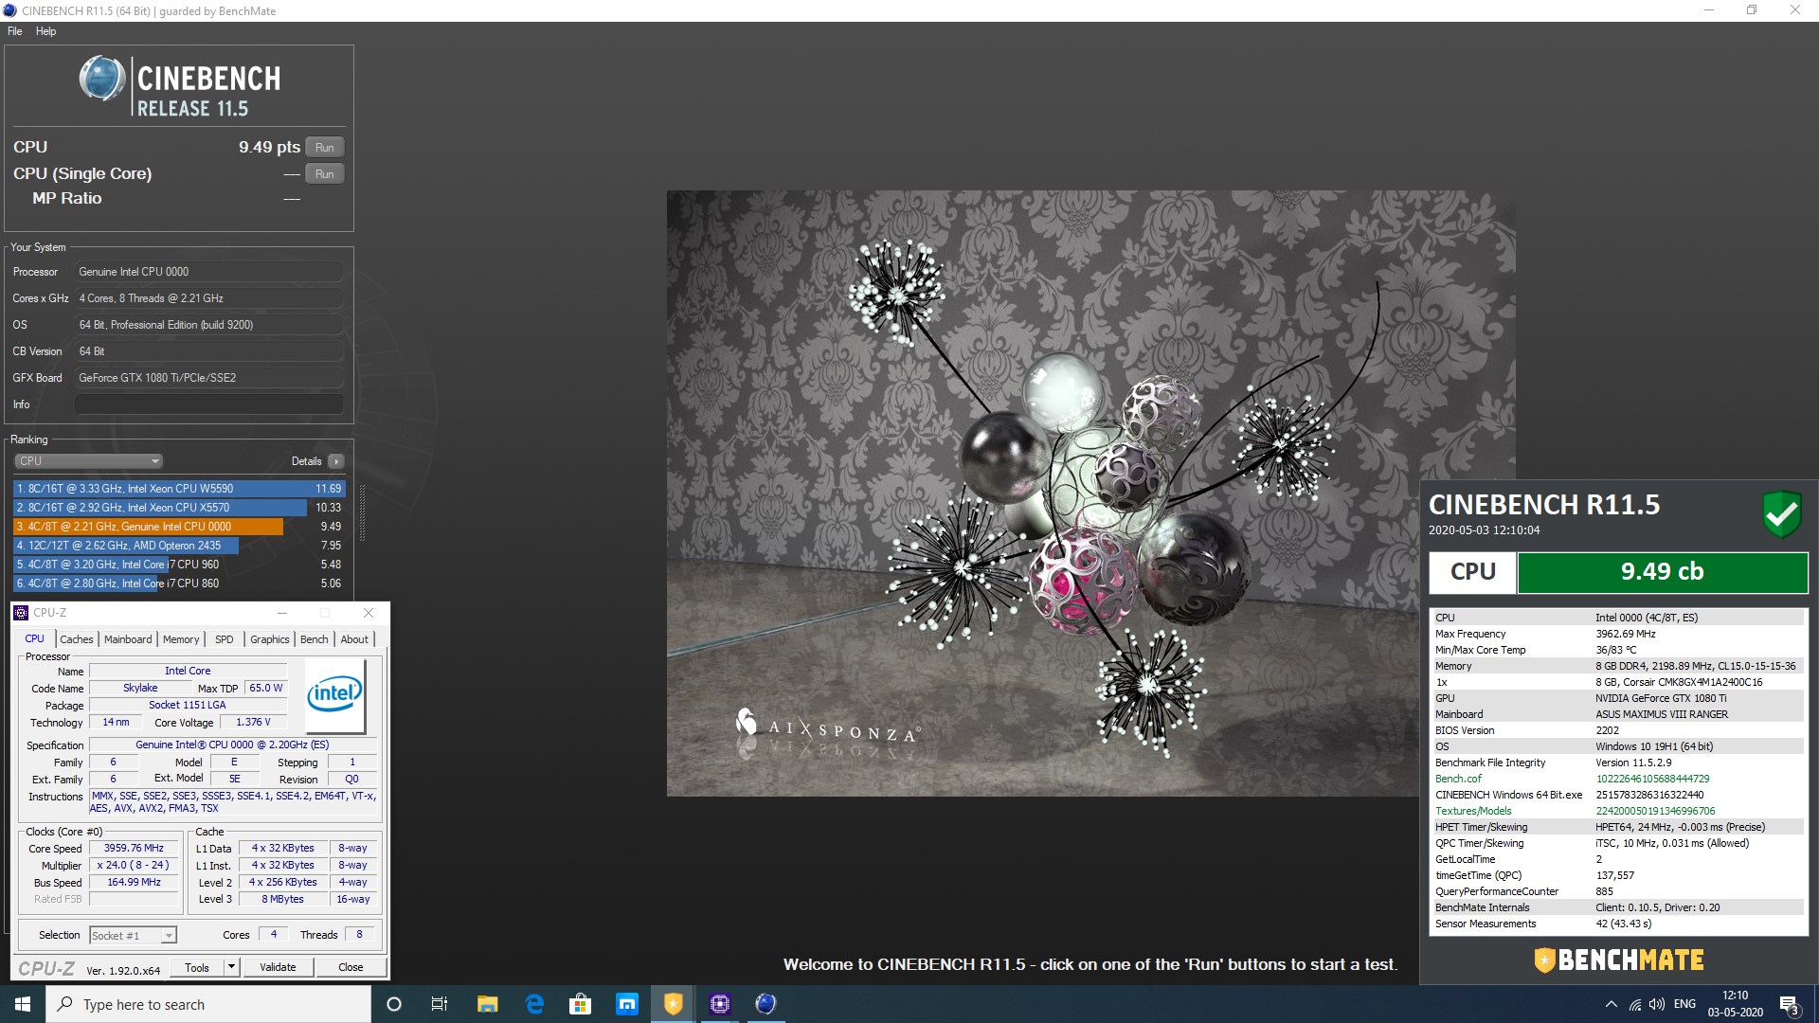Minimize the CPU-Z window
1819x1023 pixels.
point(281,613)
